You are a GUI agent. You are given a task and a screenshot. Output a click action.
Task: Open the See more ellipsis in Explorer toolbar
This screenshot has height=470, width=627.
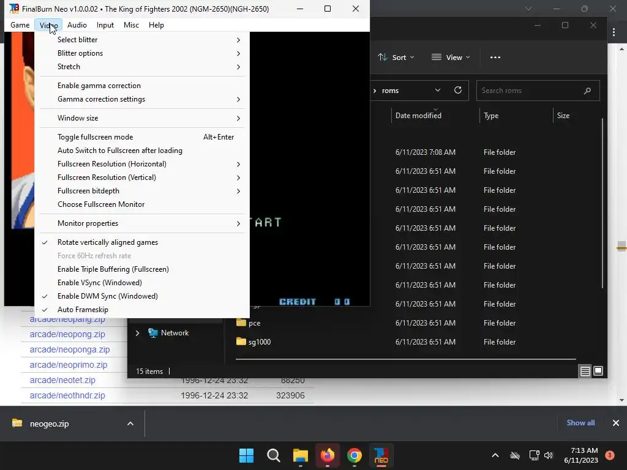point(495,57)
